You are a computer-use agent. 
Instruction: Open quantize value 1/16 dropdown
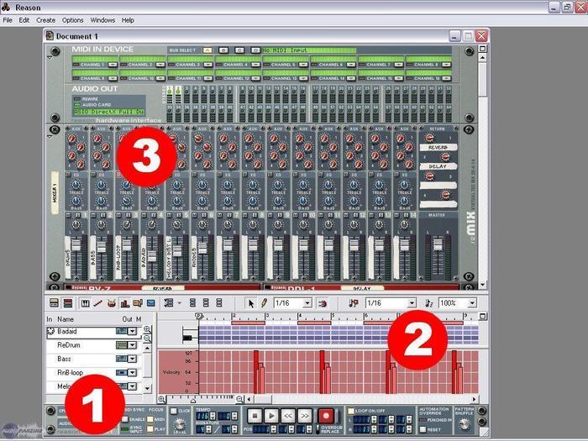[412, 303]
